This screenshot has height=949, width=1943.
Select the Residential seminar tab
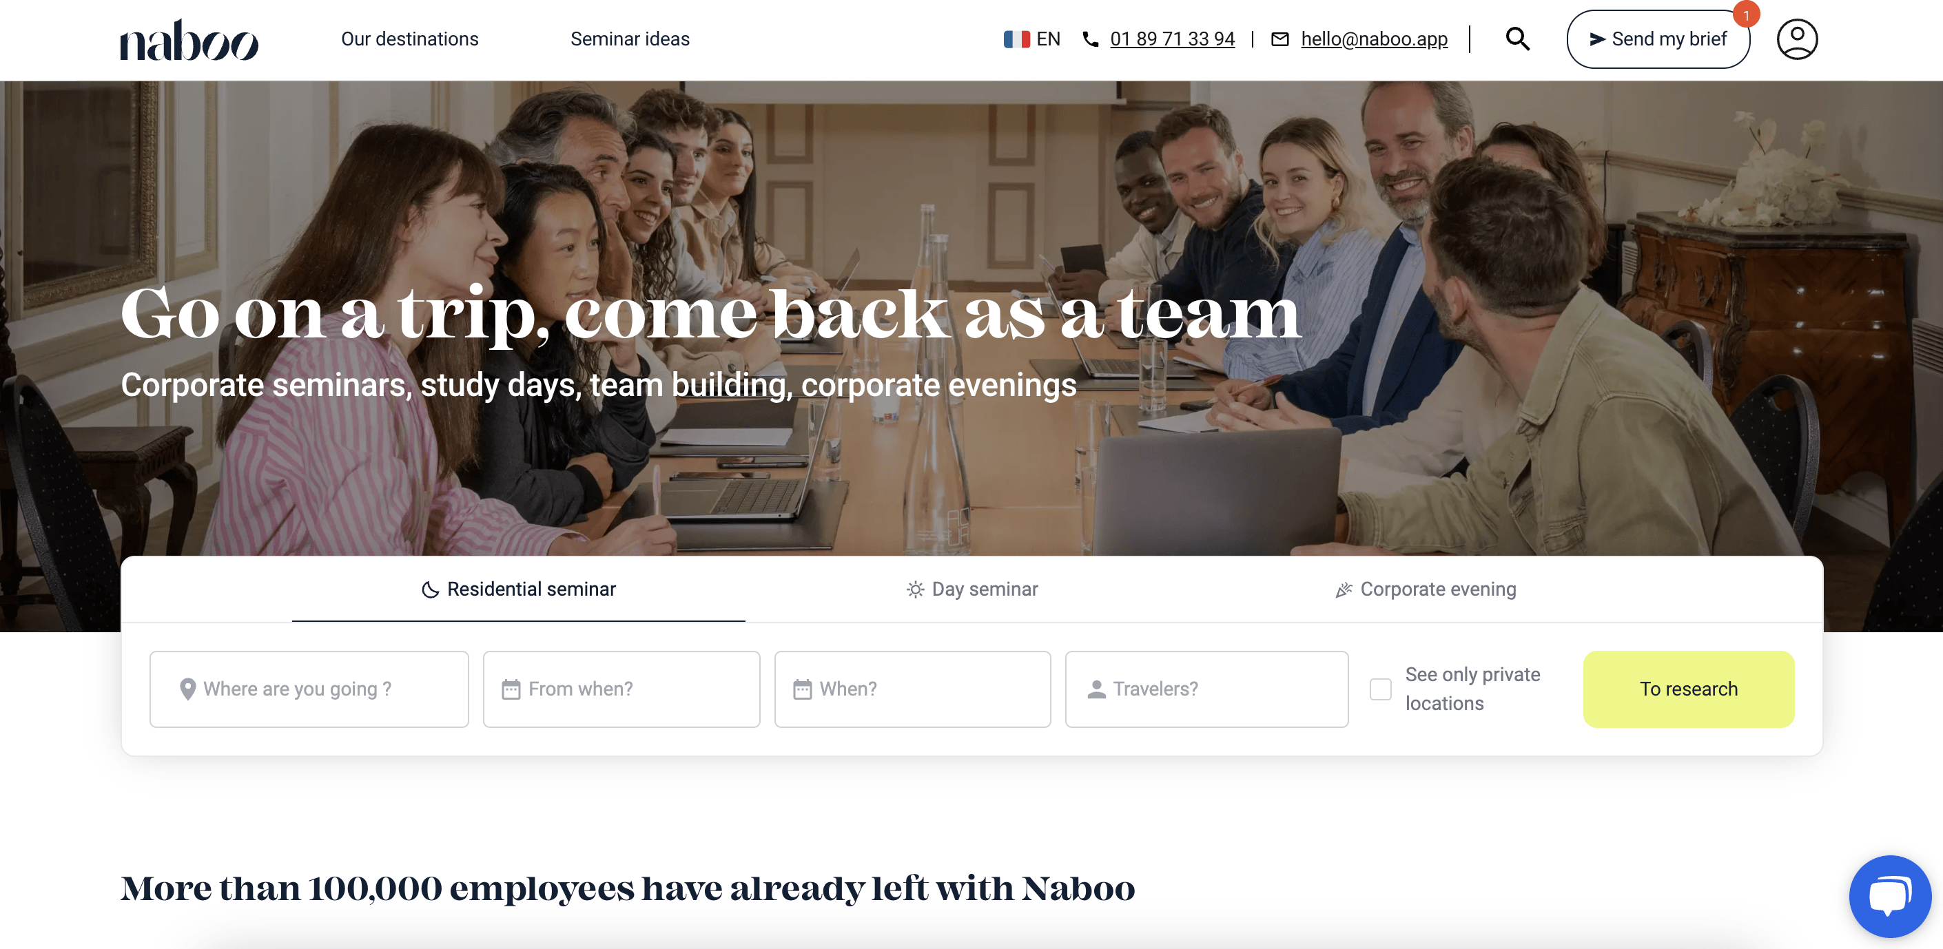coord(519,590)
